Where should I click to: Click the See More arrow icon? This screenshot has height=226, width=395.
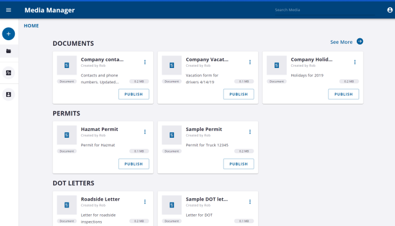pos(360,41)
